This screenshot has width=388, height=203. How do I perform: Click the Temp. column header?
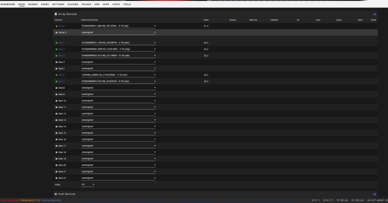206,20
